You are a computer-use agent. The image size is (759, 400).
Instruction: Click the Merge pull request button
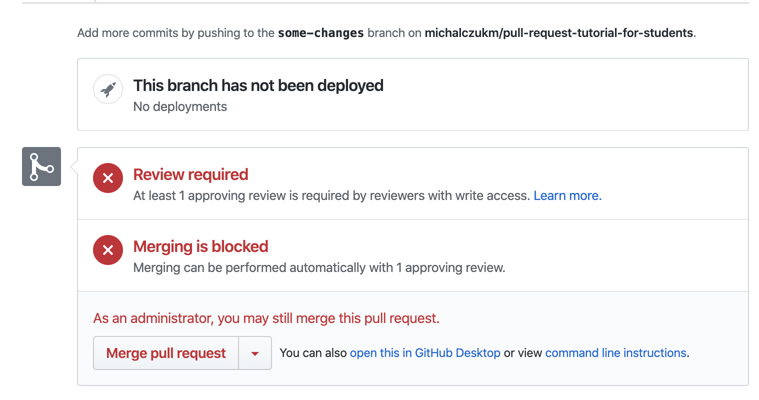point(166,353)
